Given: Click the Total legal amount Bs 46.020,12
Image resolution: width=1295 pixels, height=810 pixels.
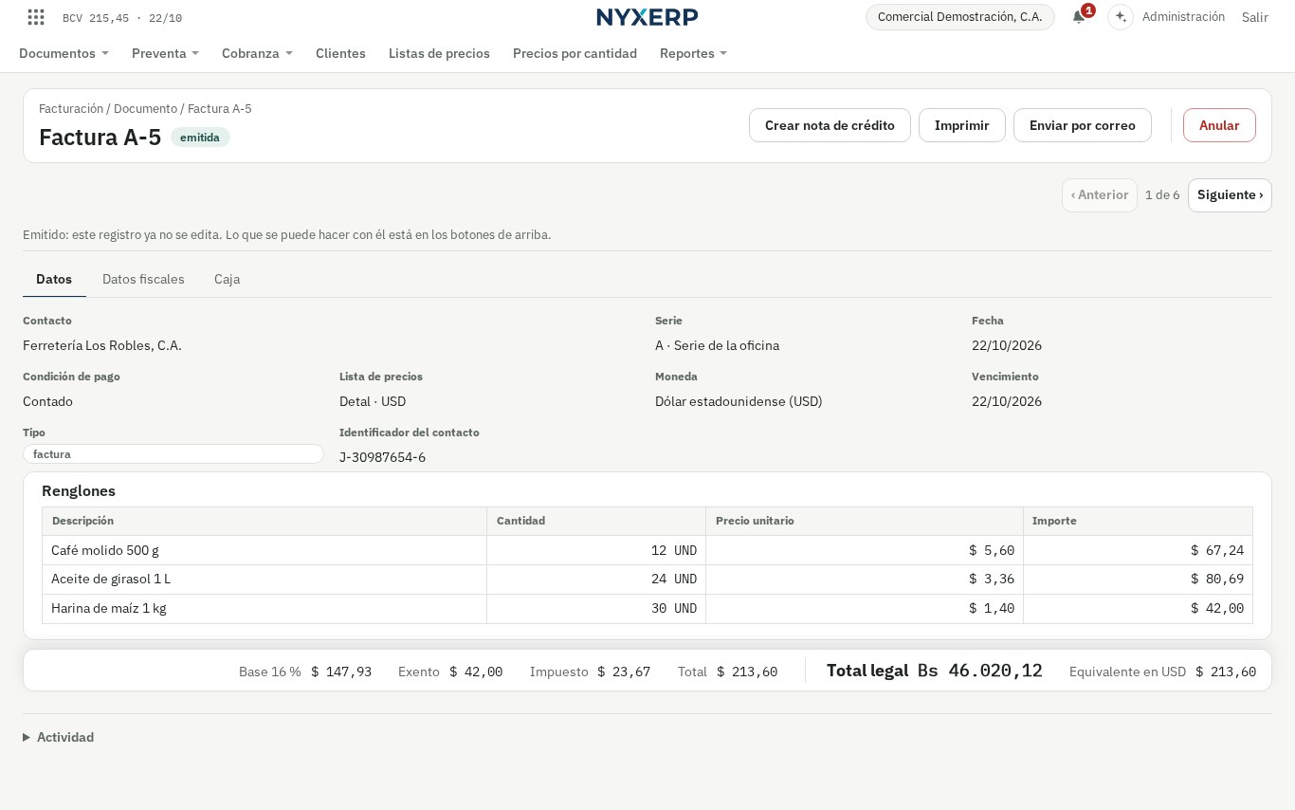Looking at the screenshot, I should pyautogui.click(x=980, y=671).
